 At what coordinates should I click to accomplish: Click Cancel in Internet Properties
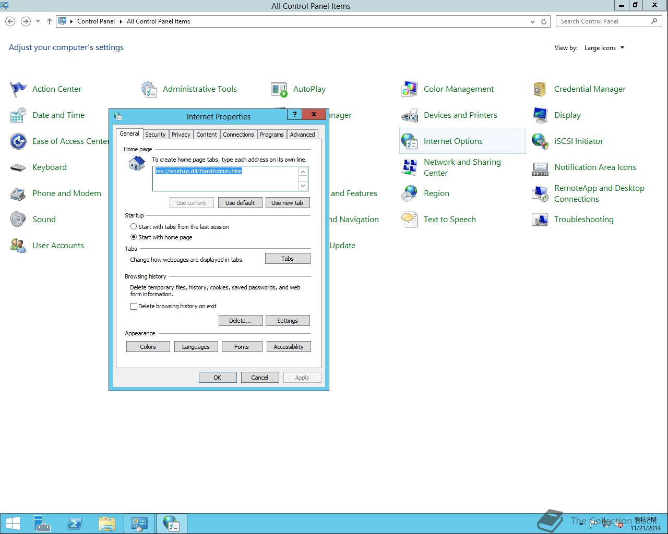[x=260, y=378]
